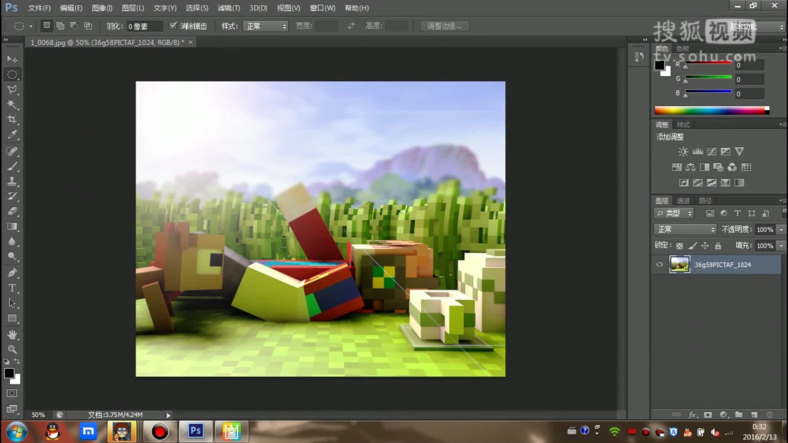Open the 窗口(W) menu
This screenshot has width=788, height=443.
pos(323,8)
